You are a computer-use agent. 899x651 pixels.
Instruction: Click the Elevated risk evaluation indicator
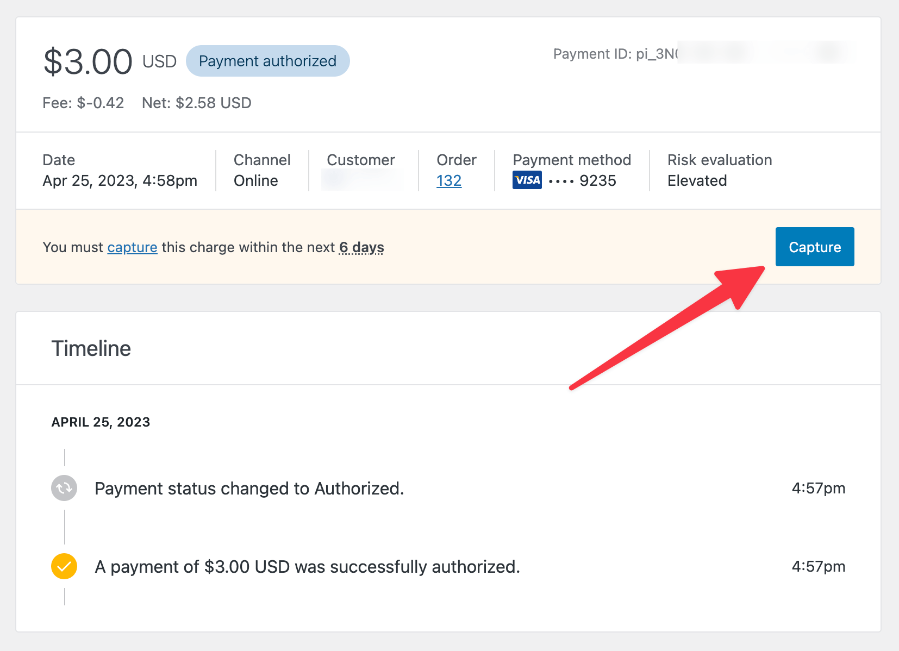click(697, 180)
